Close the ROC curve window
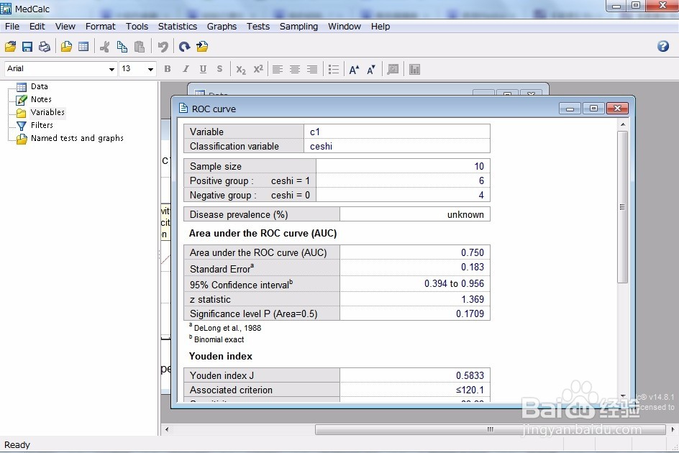Viewport: 679px width, 453px height. (618, 109)
